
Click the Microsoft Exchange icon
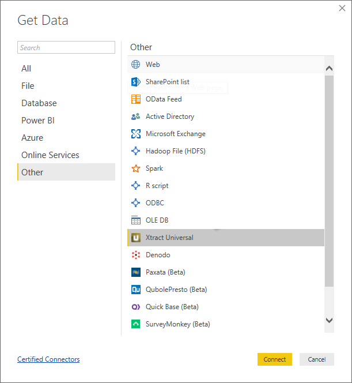(135, 134)
